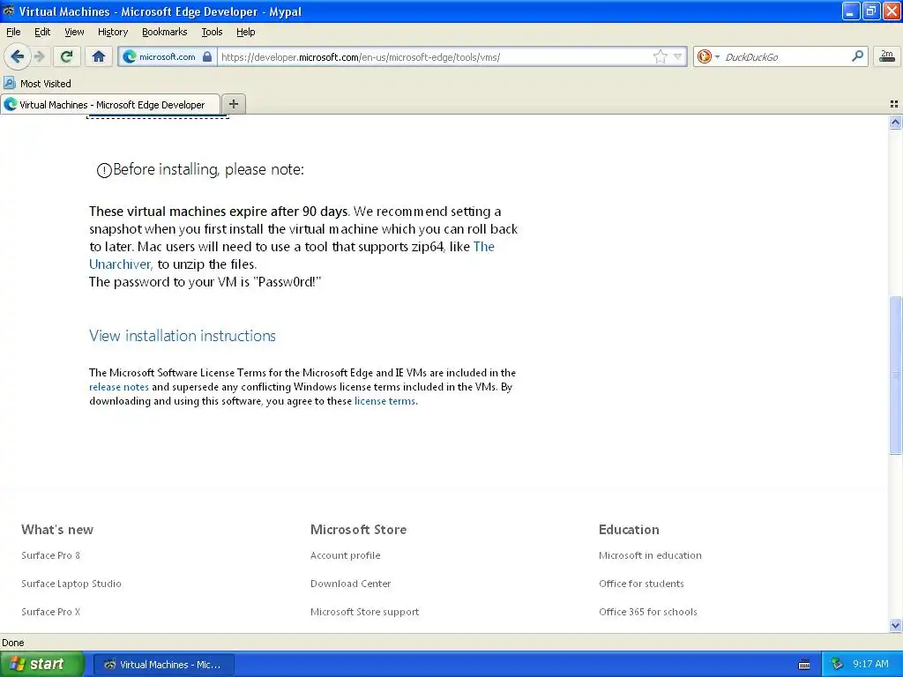Click View installation instructions link

[183, 336]
